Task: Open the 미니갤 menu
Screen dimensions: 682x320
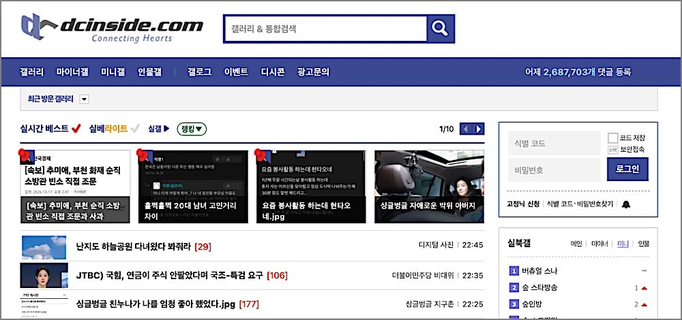Action: pos(113,72)
